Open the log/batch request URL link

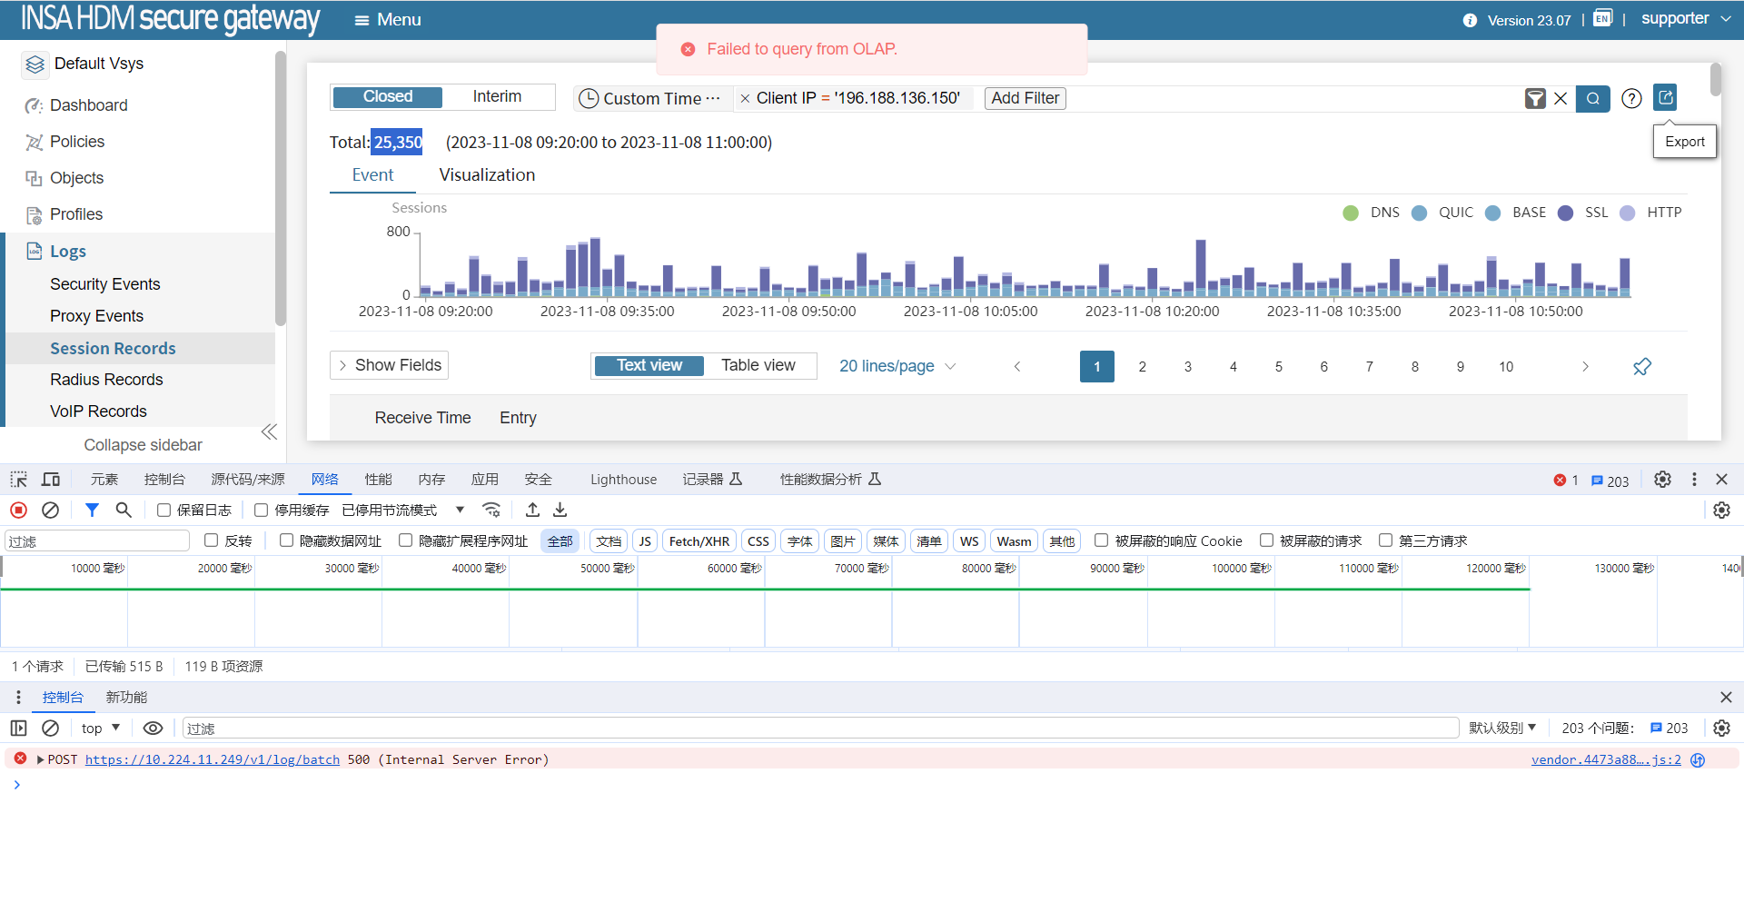tap(213, 760)
